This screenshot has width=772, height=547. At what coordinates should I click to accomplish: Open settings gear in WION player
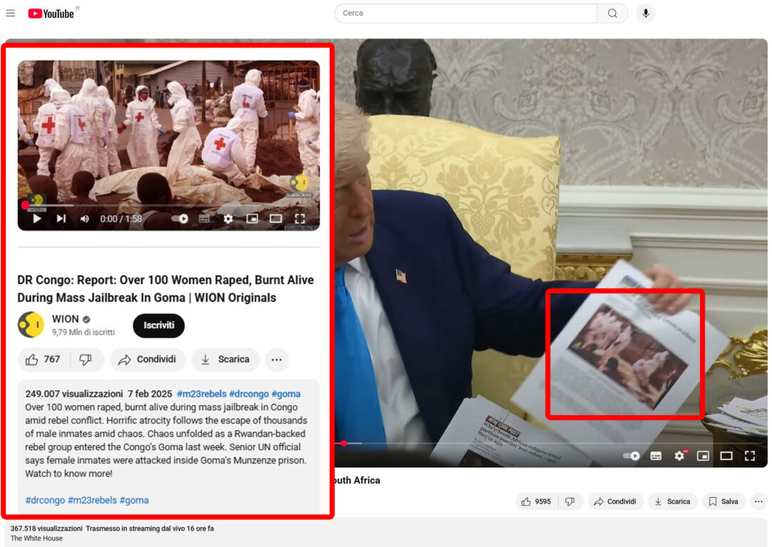(x=228, y=219)
